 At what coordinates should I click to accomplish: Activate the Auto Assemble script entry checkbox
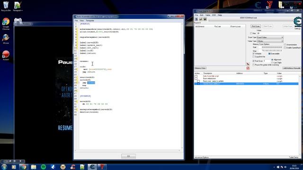(196, 76)
